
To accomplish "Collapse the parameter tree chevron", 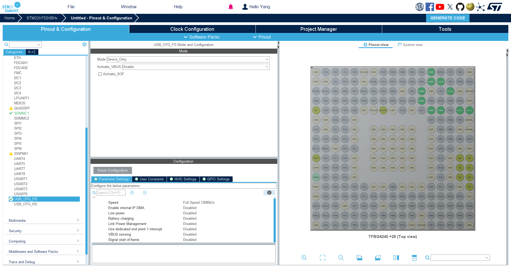I will (94, 197).
